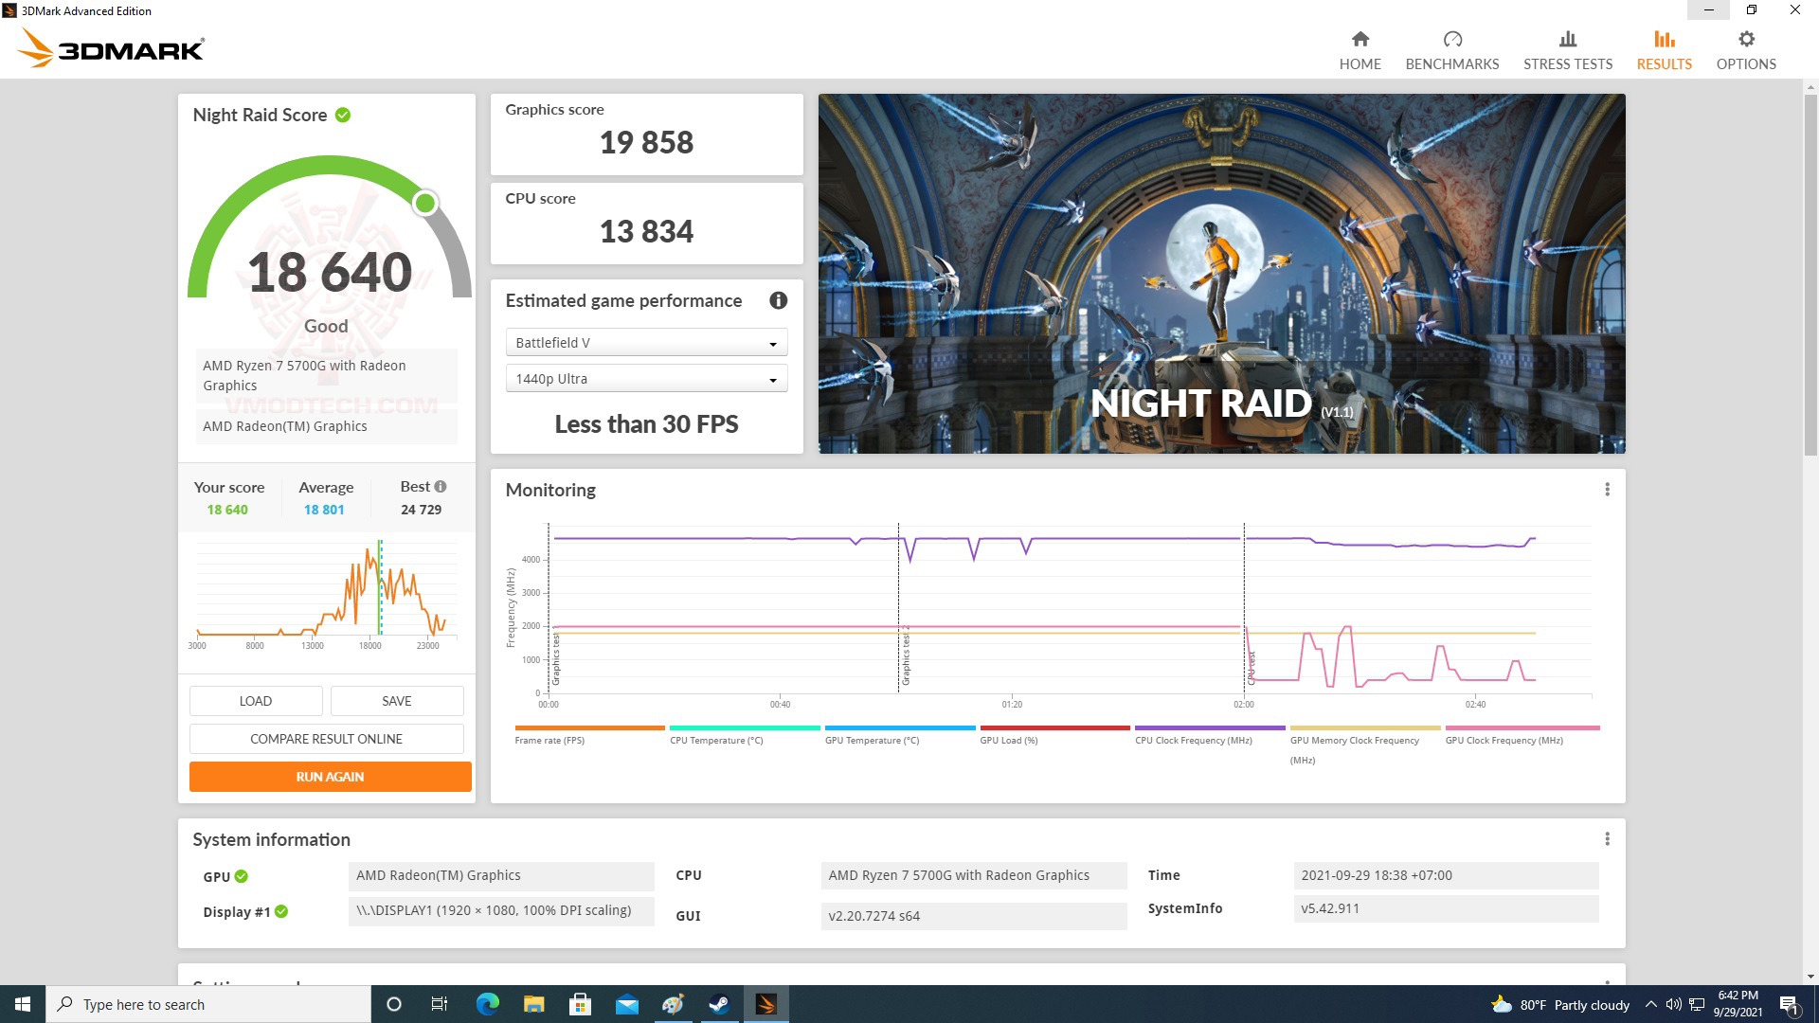This screenshot has width=1819, height=1023.
Task: Open System information three-dot menu
Action: click(1607, 839)
